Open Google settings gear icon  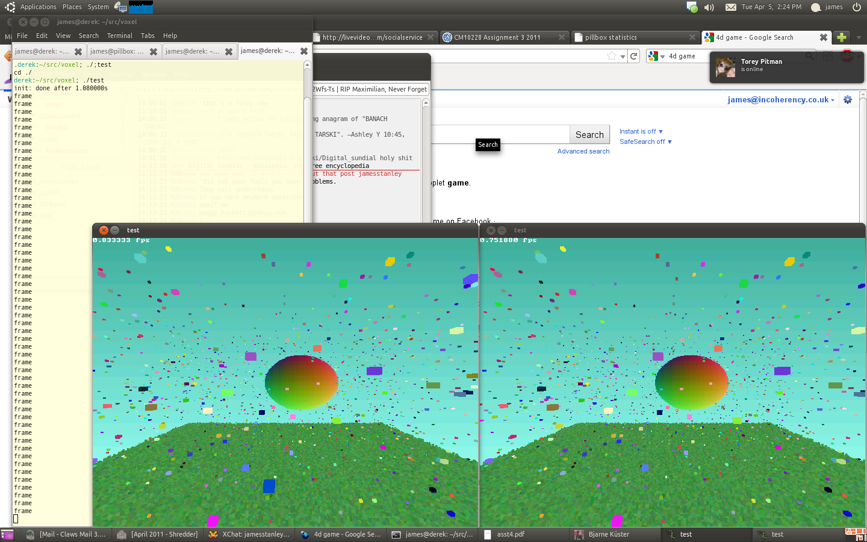[x=848, y=100]
